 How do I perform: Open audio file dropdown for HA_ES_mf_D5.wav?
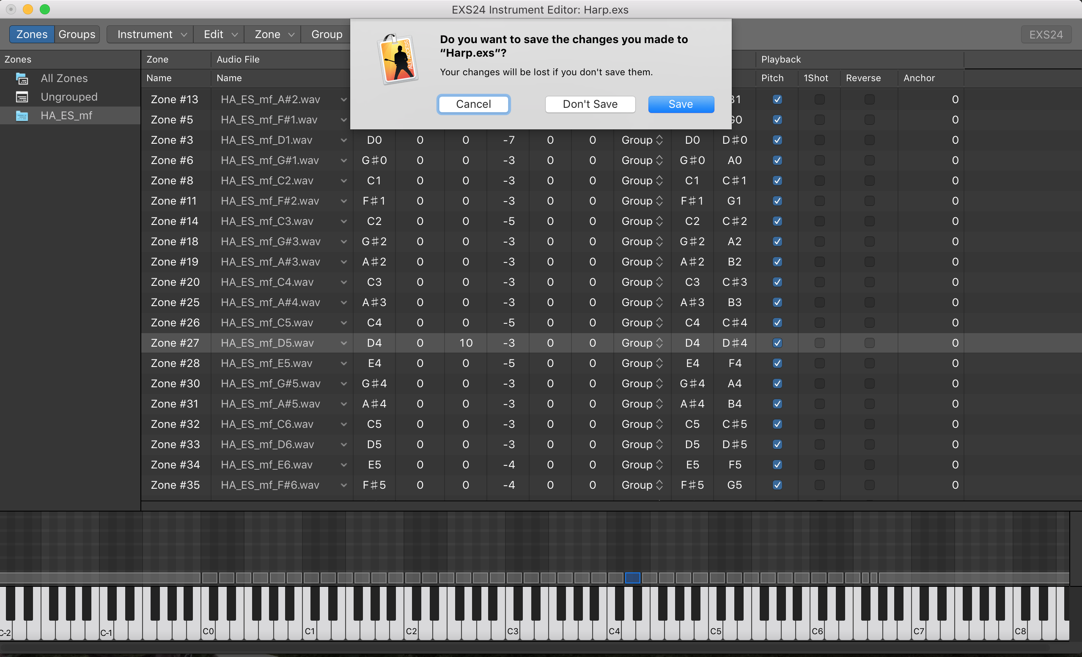click(344, 343)
